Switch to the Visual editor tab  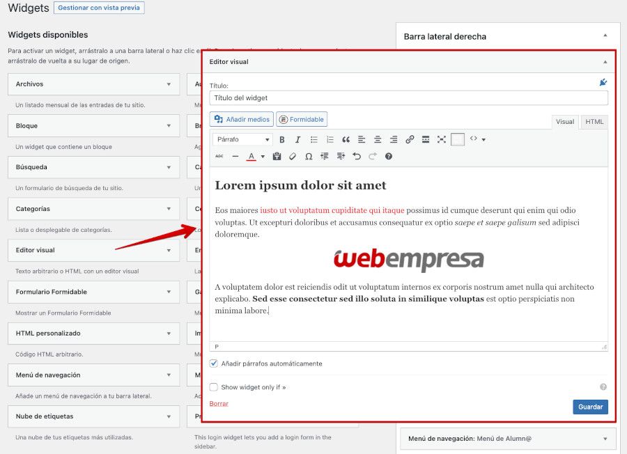click(564, 121)
